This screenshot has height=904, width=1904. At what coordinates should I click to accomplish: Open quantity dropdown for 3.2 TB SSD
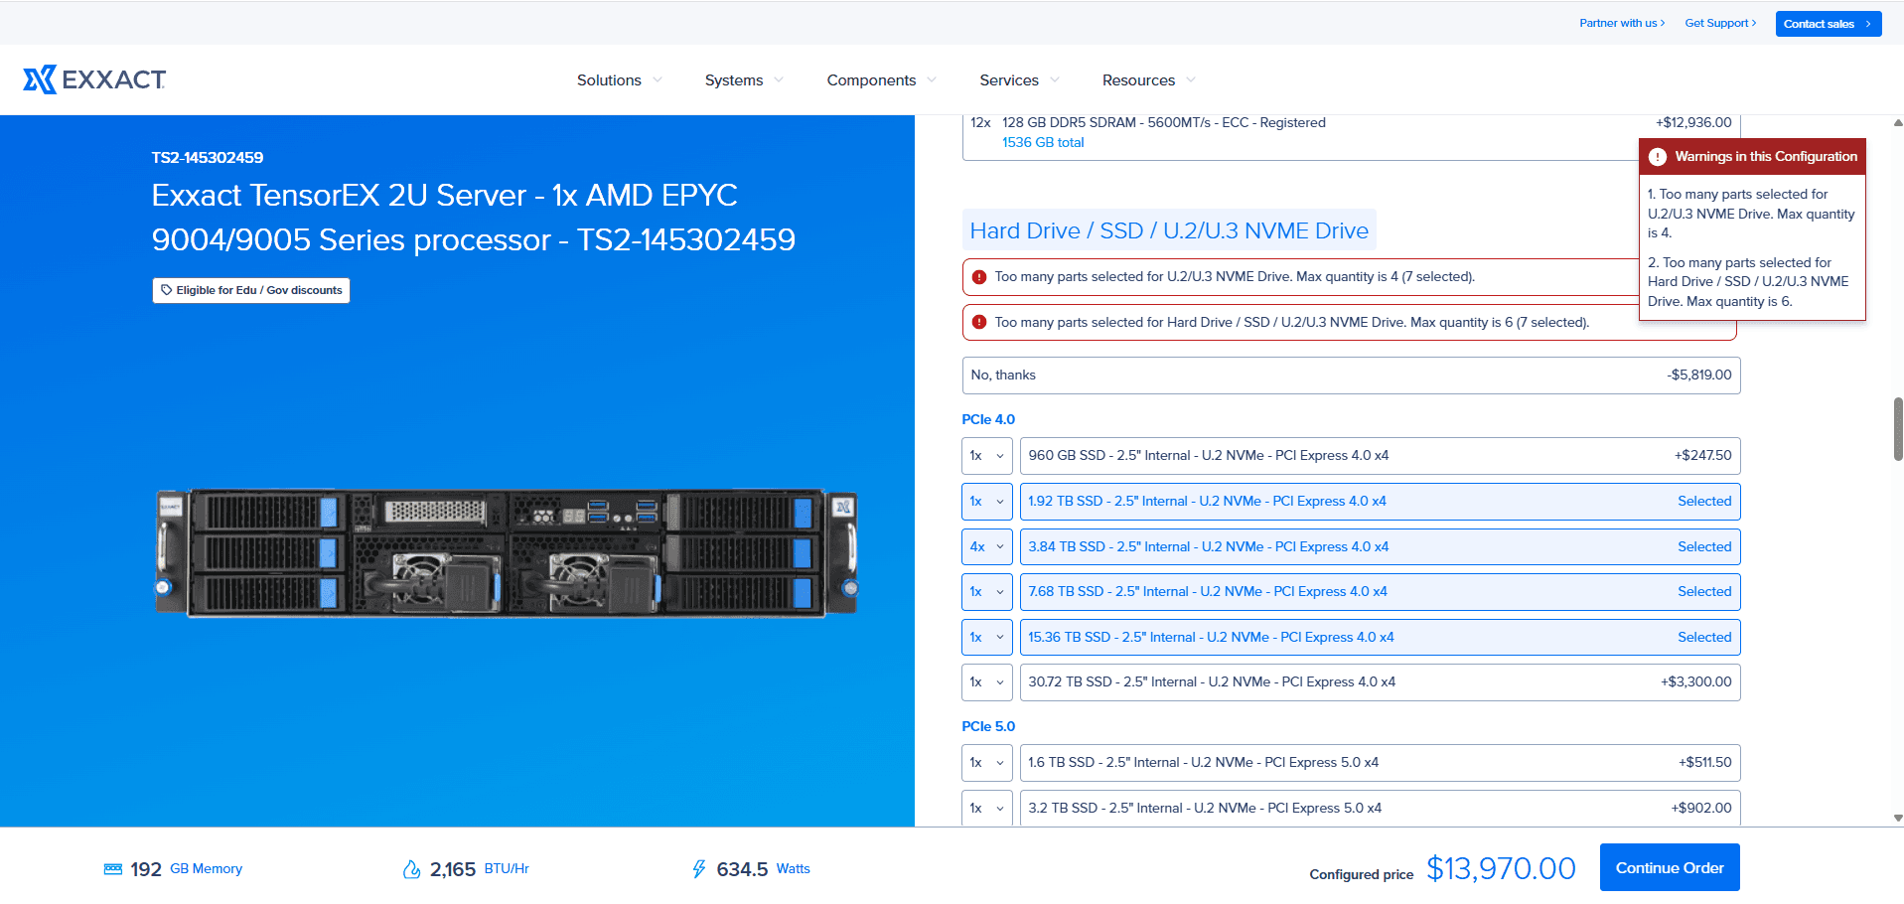987,809
